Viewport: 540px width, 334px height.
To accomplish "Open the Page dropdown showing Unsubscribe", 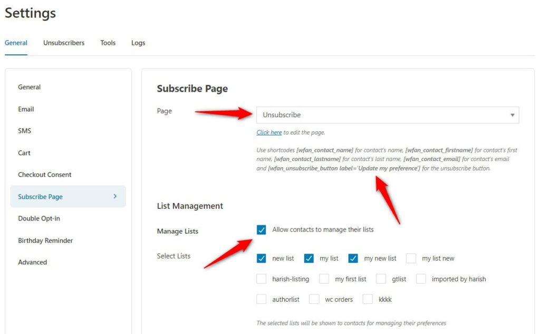I will click(x=388, y=115).
